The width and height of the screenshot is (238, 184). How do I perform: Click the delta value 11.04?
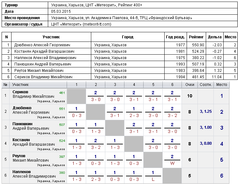tap(217, 77)
